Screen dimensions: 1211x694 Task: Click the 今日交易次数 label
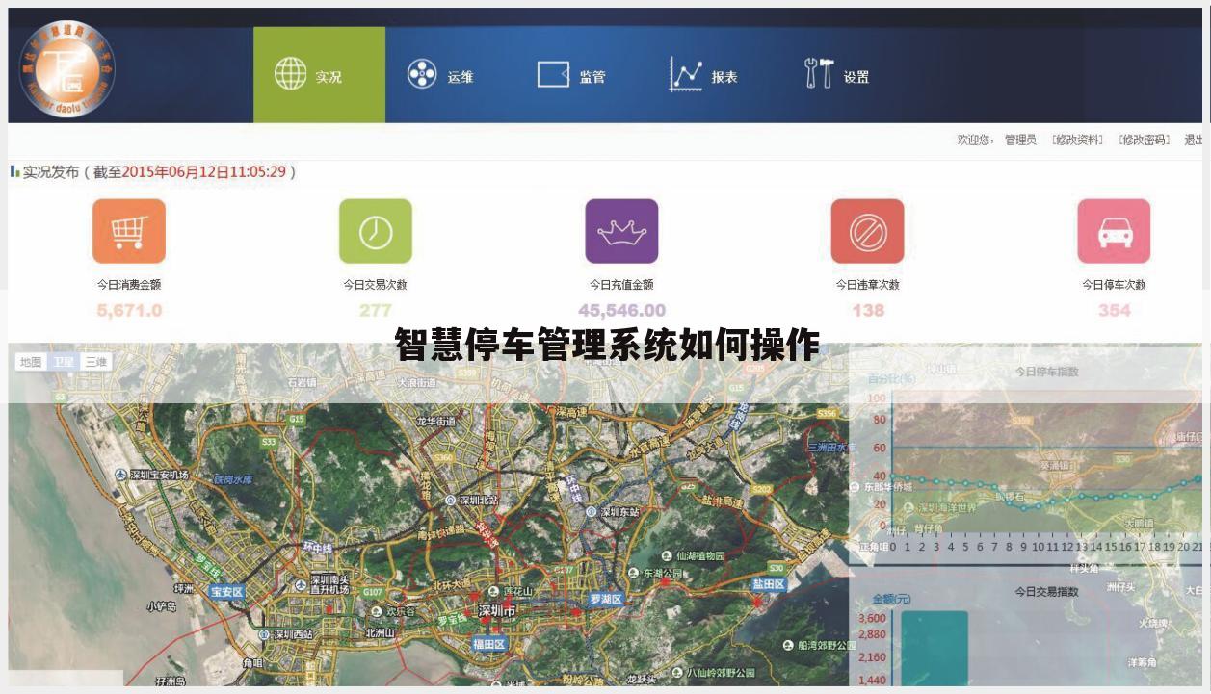point(375,285)
